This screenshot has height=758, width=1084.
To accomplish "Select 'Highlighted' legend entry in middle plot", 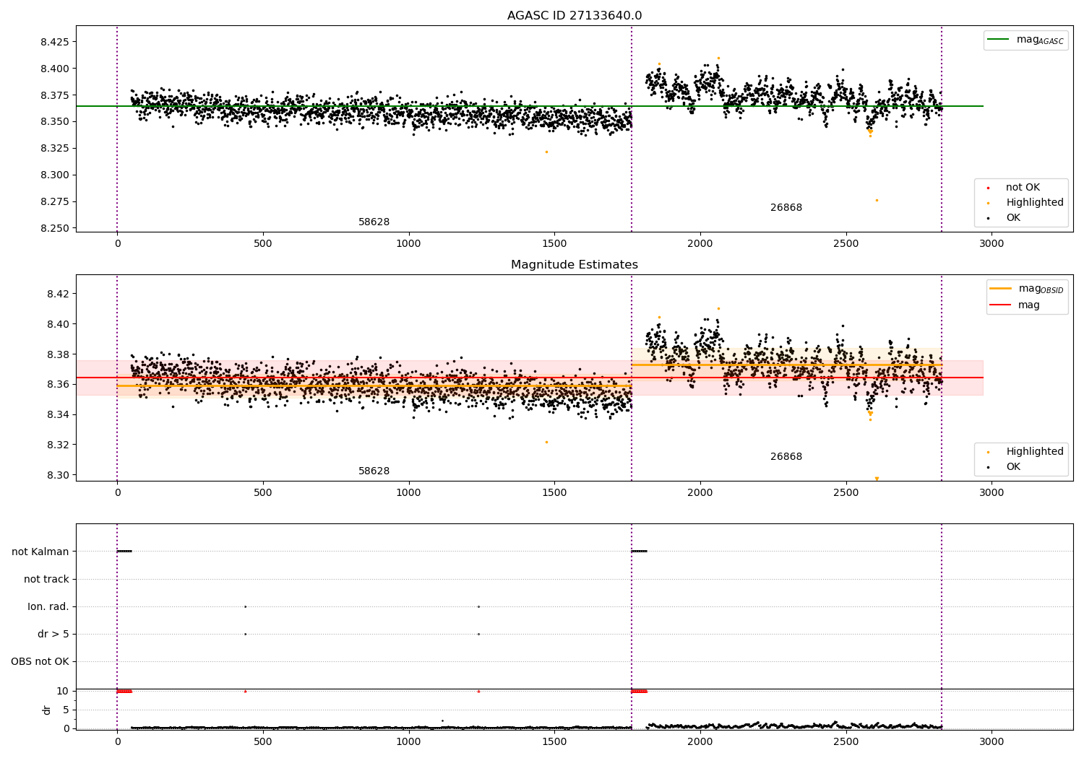I will click(1035, 452).
